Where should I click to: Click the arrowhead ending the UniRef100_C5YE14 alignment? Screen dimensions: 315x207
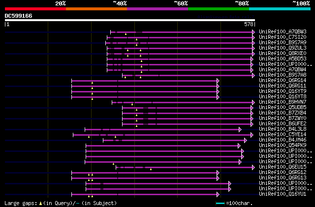tap(252, 135)
